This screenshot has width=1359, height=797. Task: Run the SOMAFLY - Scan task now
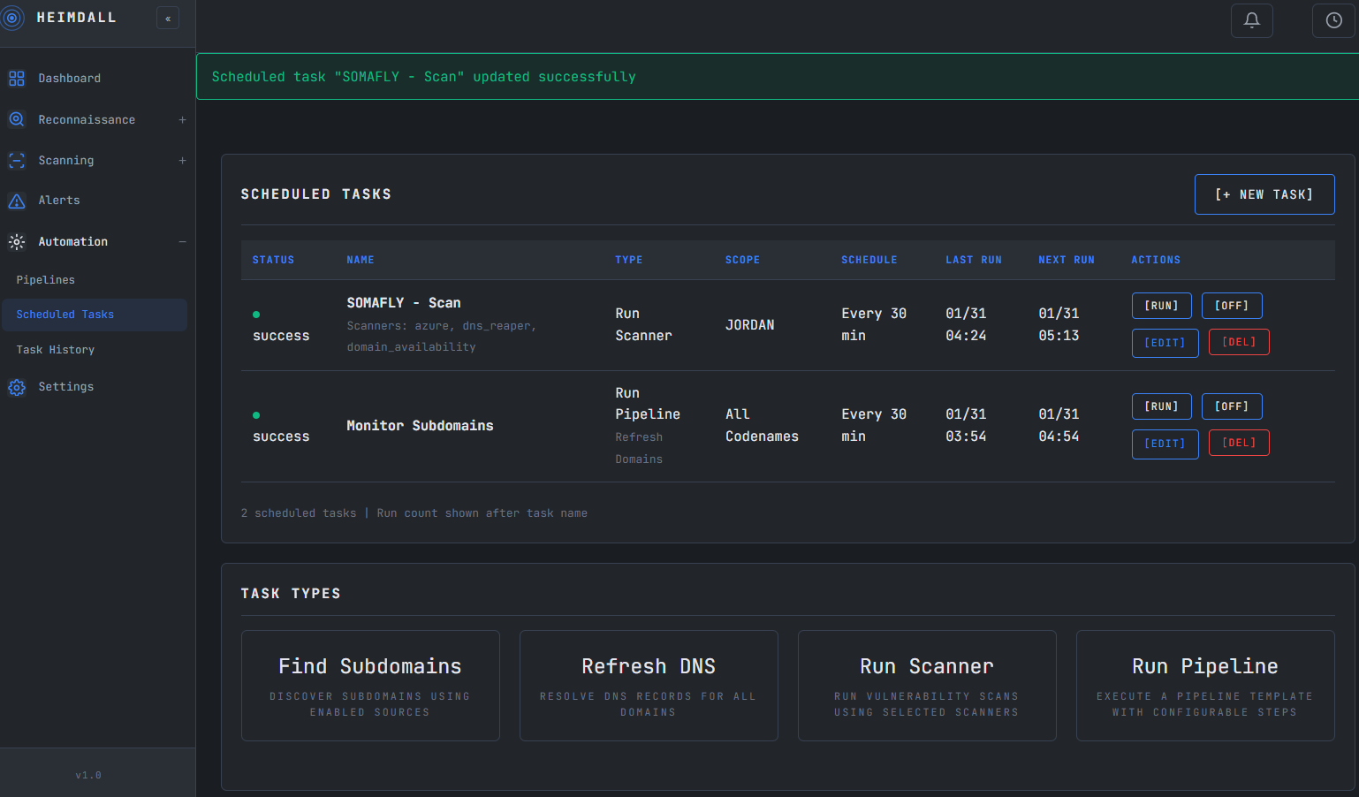[1161, 305]
